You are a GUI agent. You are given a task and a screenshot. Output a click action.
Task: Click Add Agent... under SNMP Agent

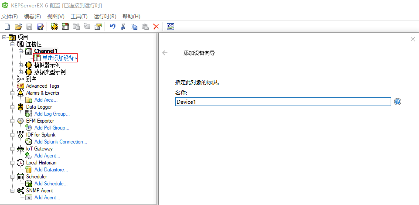coord(47,198)
